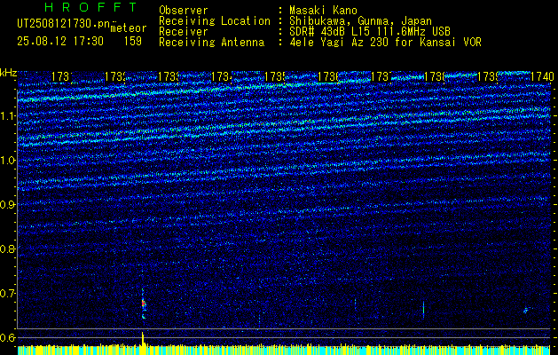Click the 1737 time marker

(381, 76)
